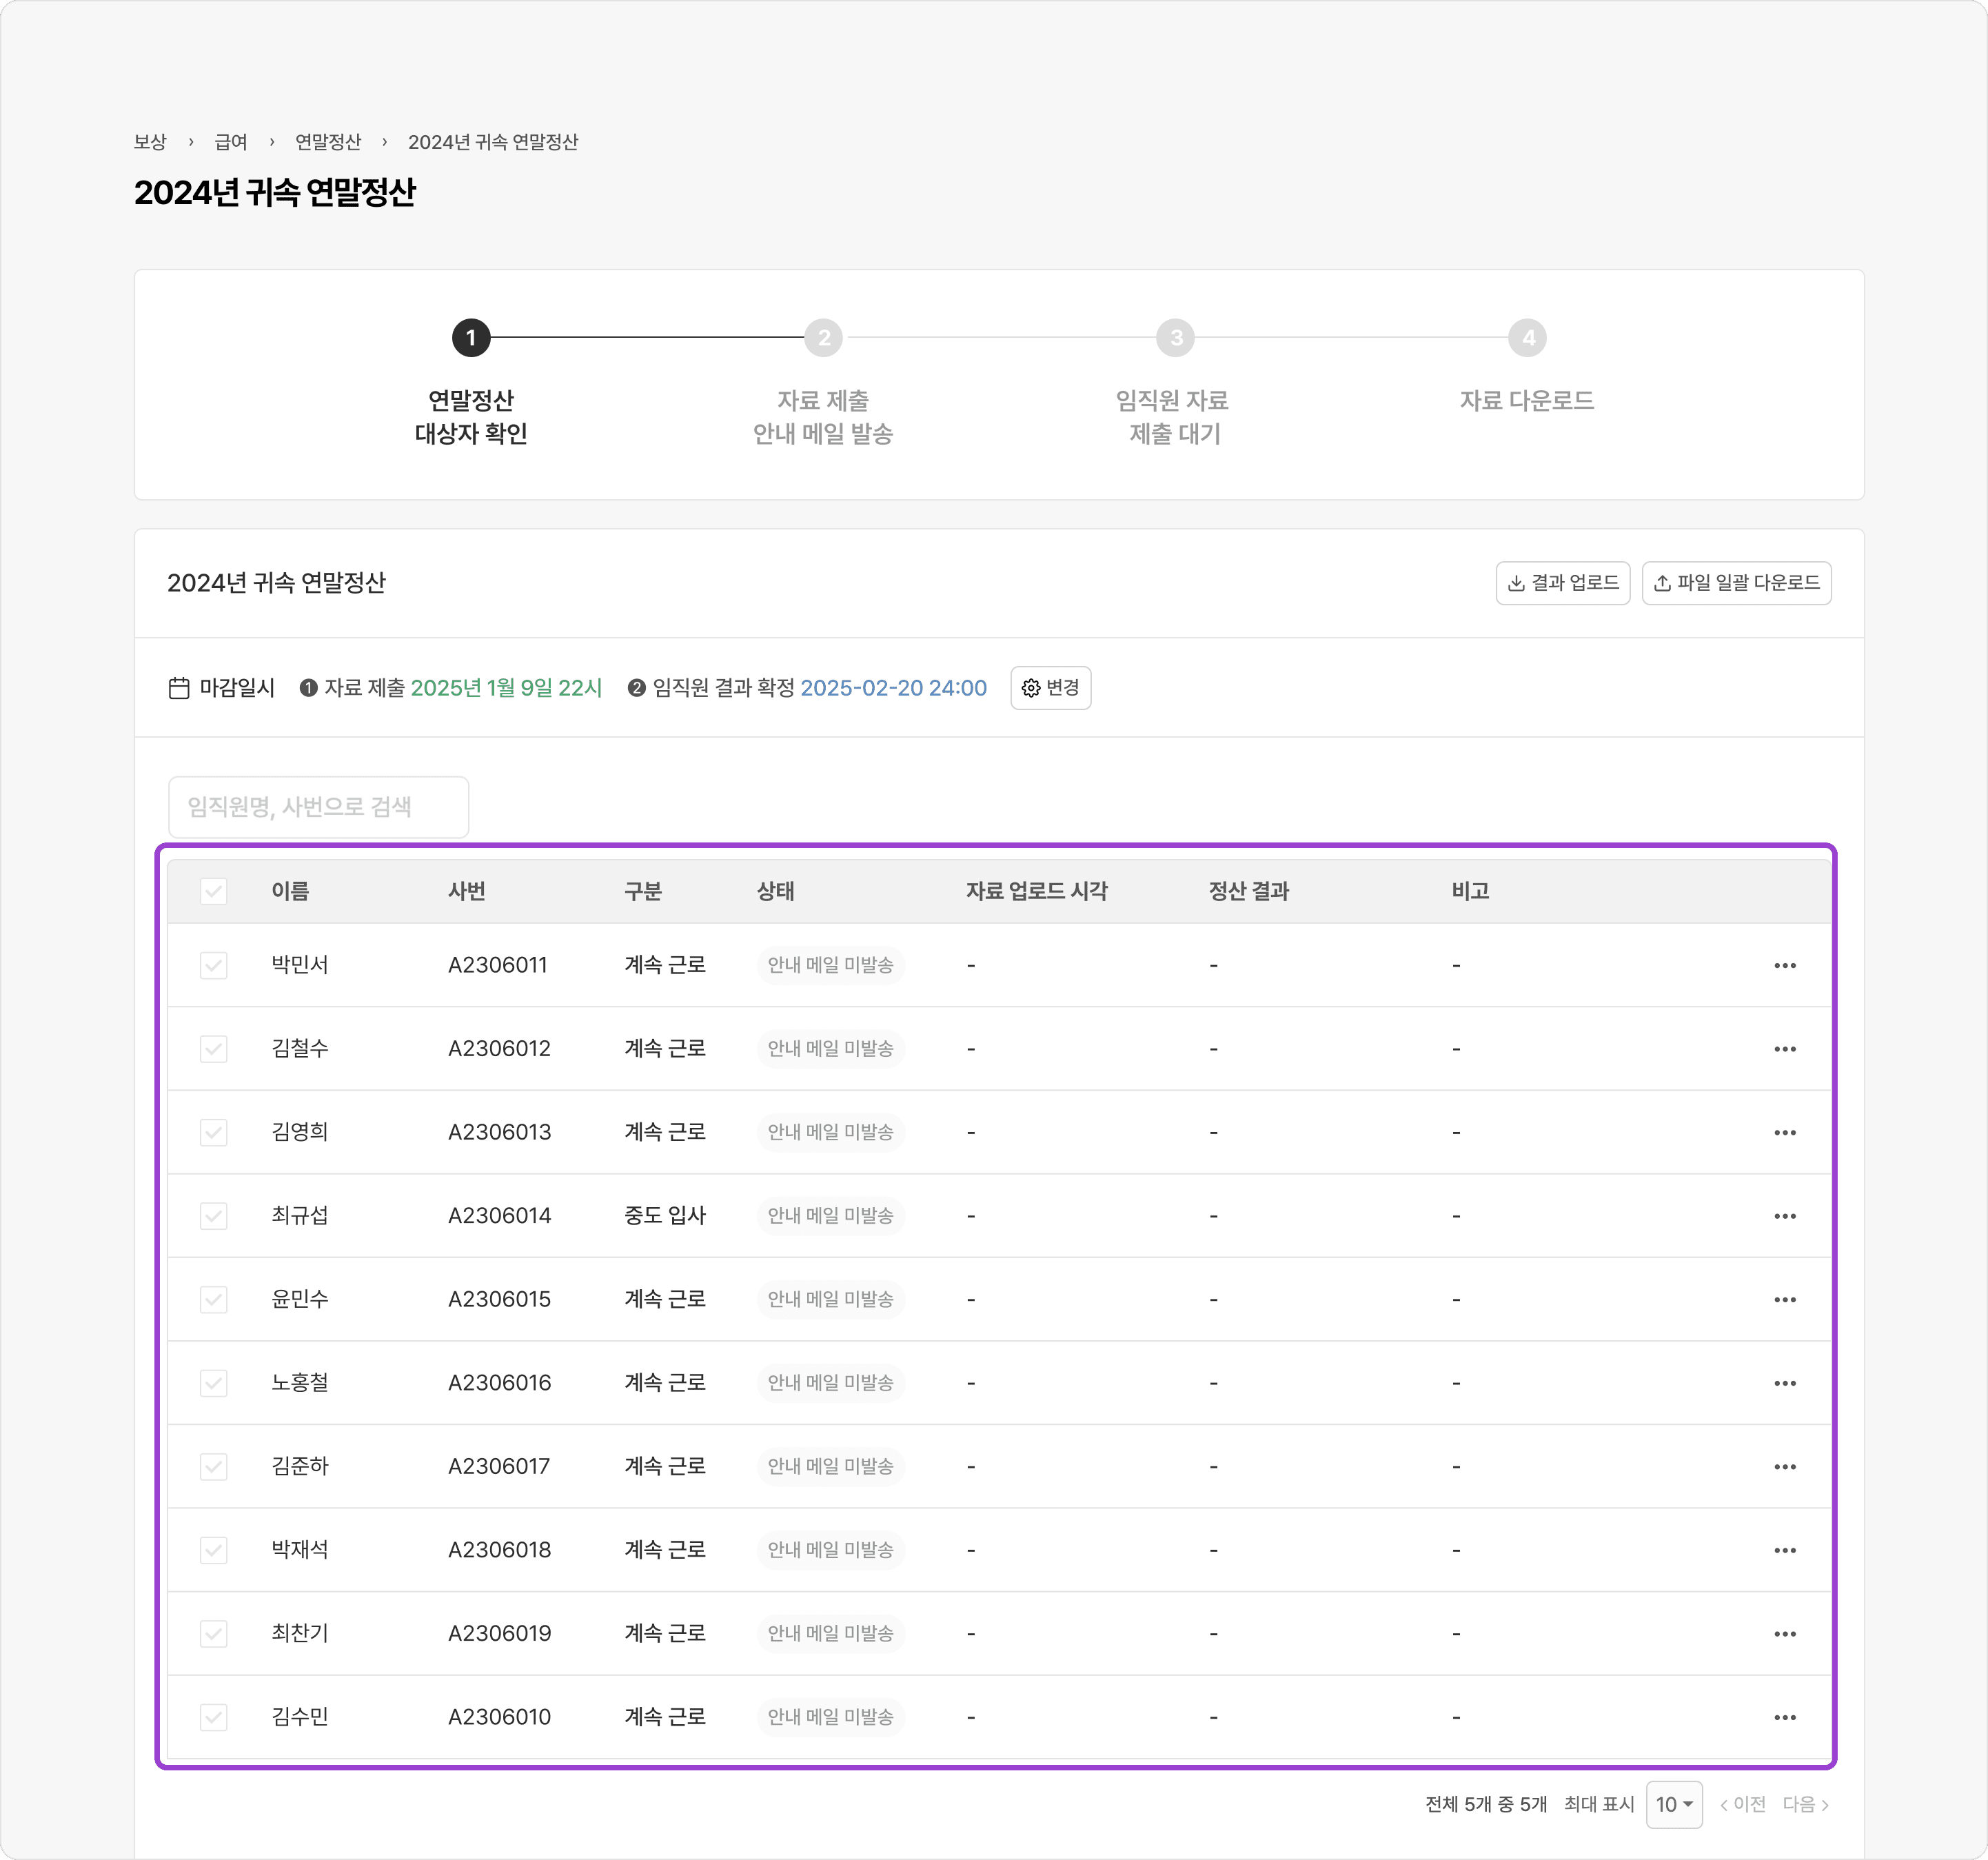Toggle the select-all checkbox in the table header
The width and height of the screenshot is (1988, 1860).
(213, 891)
